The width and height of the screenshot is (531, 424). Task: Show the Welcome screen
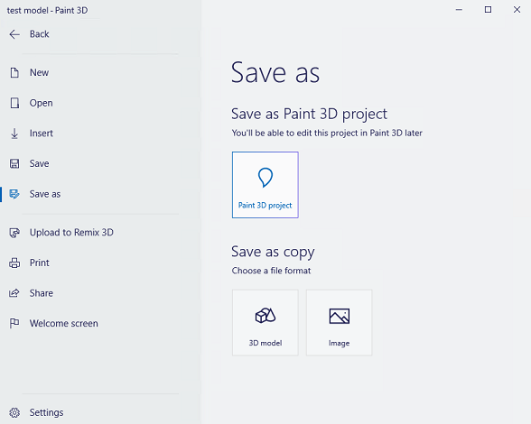pyautogui.click(x=63, y=324)
